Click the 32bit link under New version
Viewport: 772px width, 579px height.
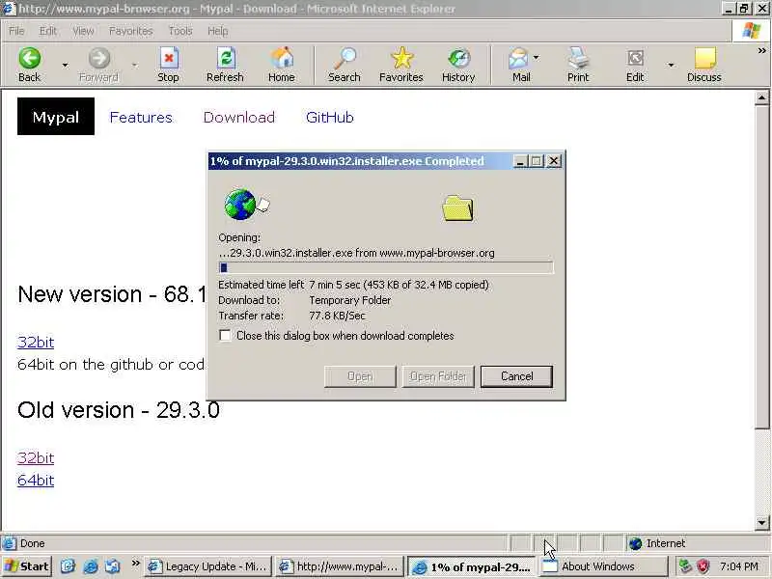tap(36, 342)
